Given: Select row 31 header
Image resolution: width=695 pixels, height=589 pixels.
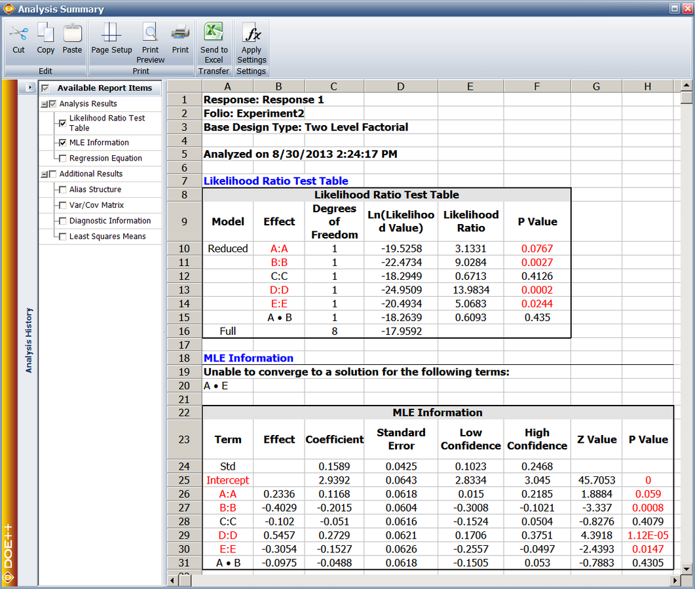Looking at the screenshot, I should point(184,562).
